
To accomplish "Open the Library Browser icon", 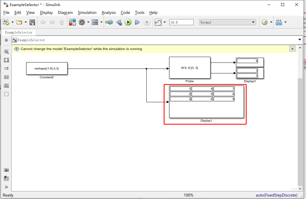I will [x=72, y=22].
